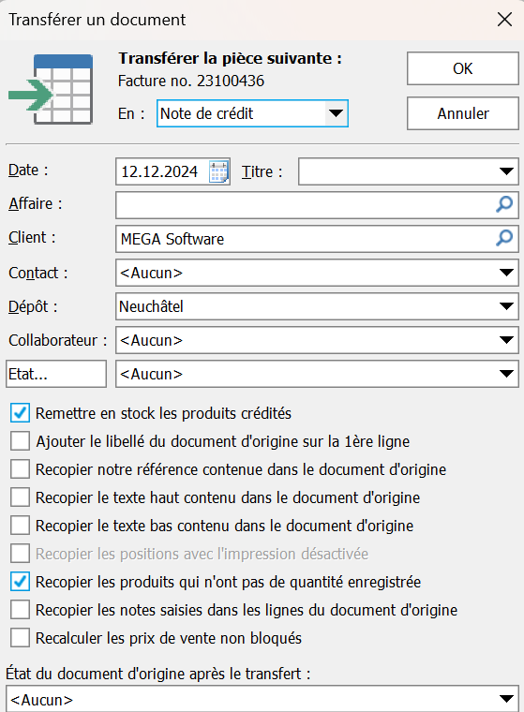This screenshot has height=712, width=524.
Task: Click the Annuler button
Action: click(463, 113)
